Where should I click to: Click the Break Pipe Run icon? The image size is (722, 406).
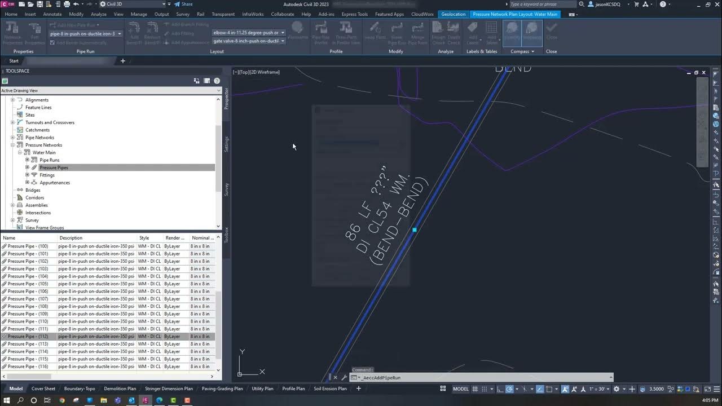(397, 33)
